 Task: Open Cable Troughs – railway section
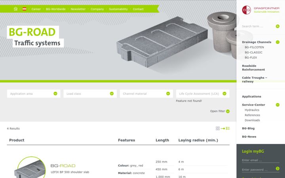pyautogui.click(x=254, y=80)
